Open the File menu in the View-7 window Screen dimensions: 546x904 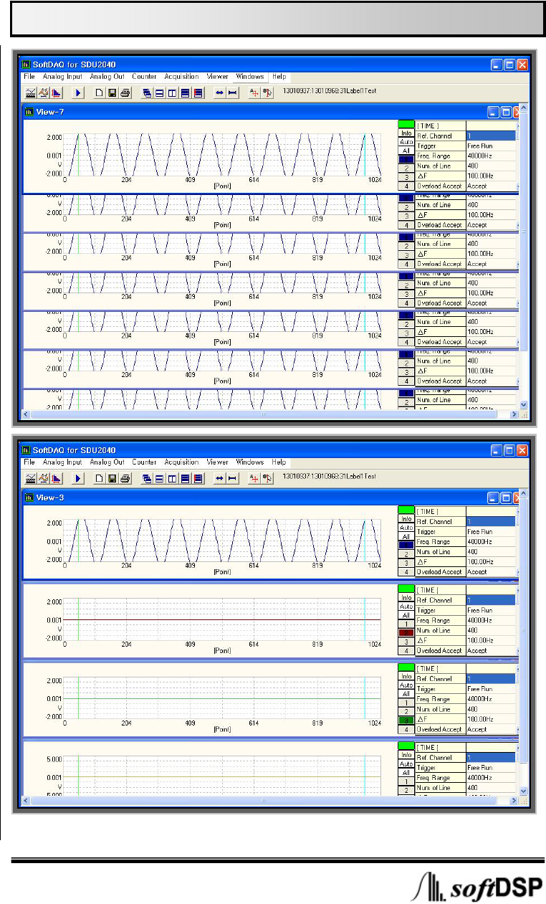point(29,77)
